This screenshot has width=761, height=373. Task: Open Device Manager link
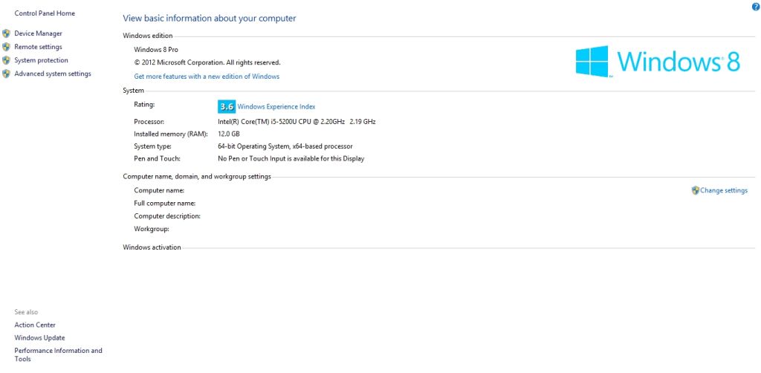39,33
